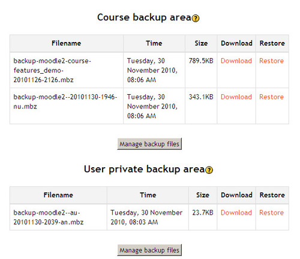Screen dimensions: 300x259
Task: Open help icon beside User private backup area
Action: click(209, 170)
